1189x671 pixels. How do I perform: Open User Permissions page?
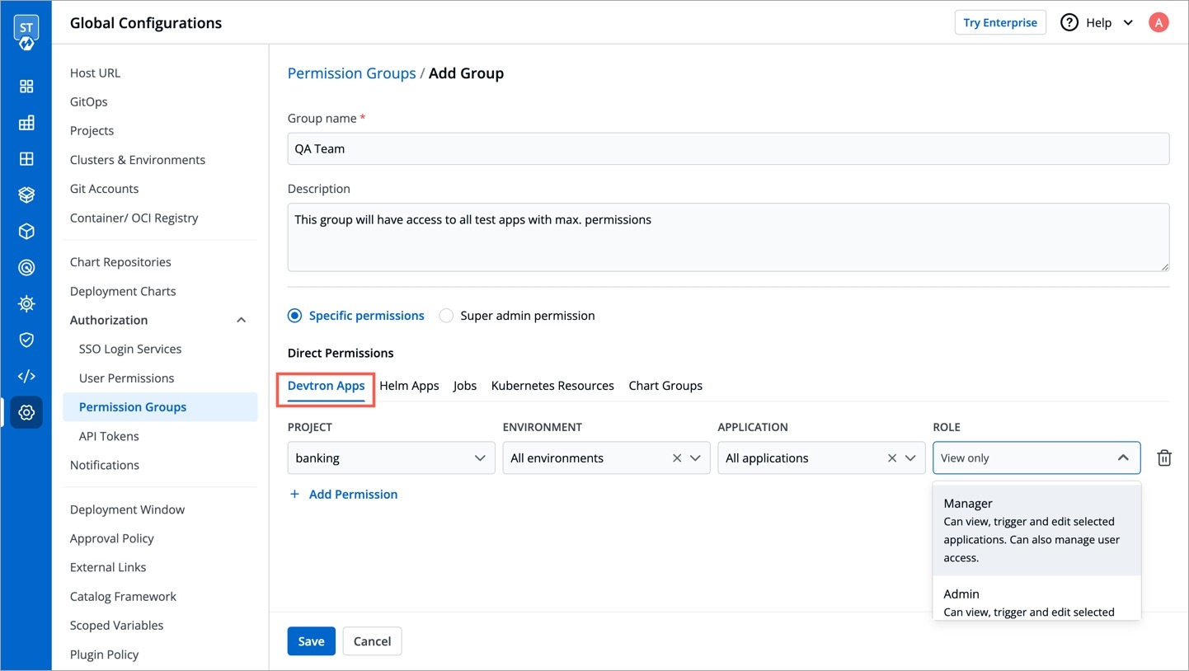point(126,378)
